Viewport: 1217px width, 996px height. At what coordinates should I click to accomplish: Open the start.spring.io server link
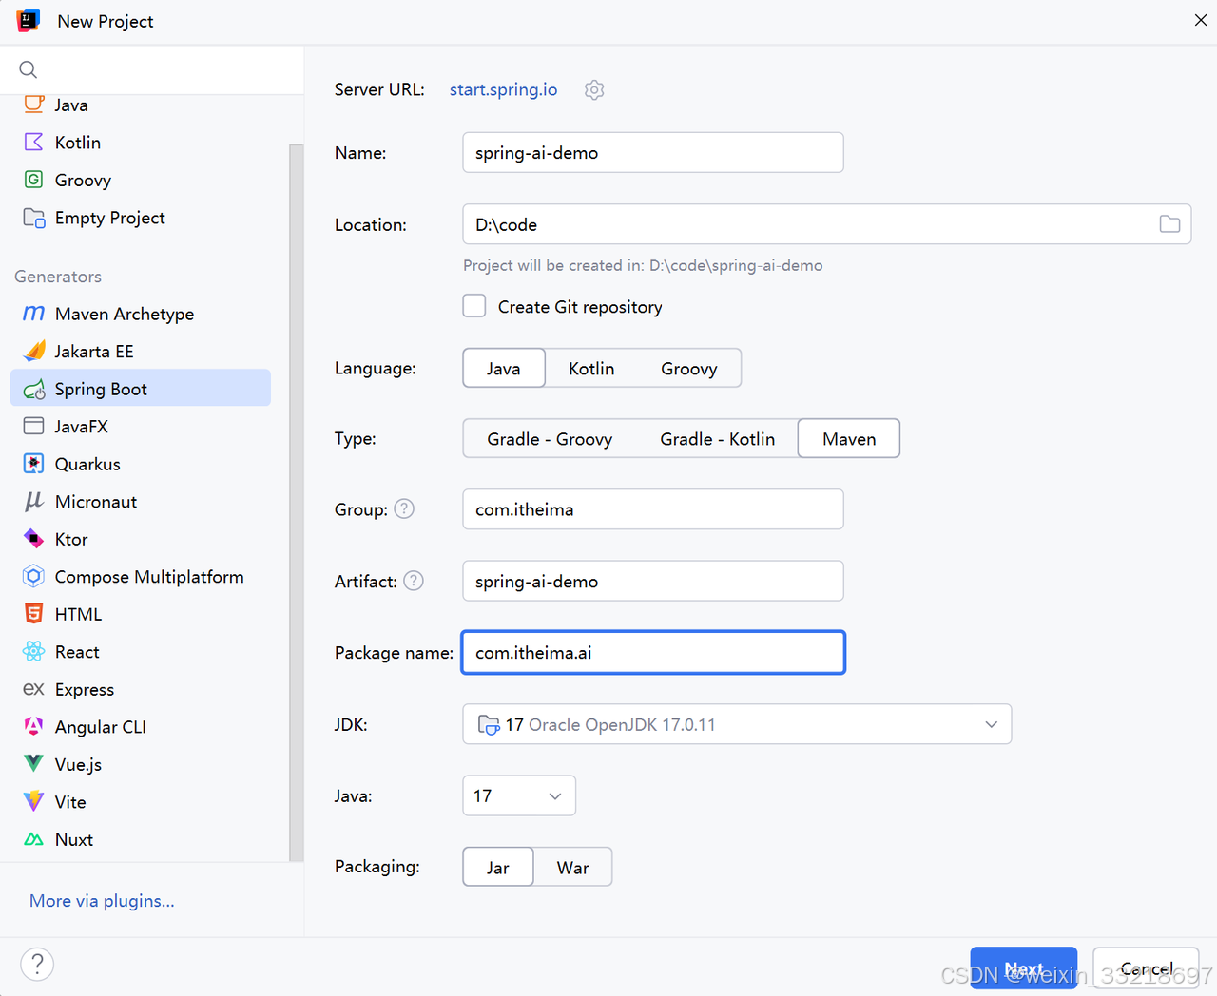[x=503, y=89]
